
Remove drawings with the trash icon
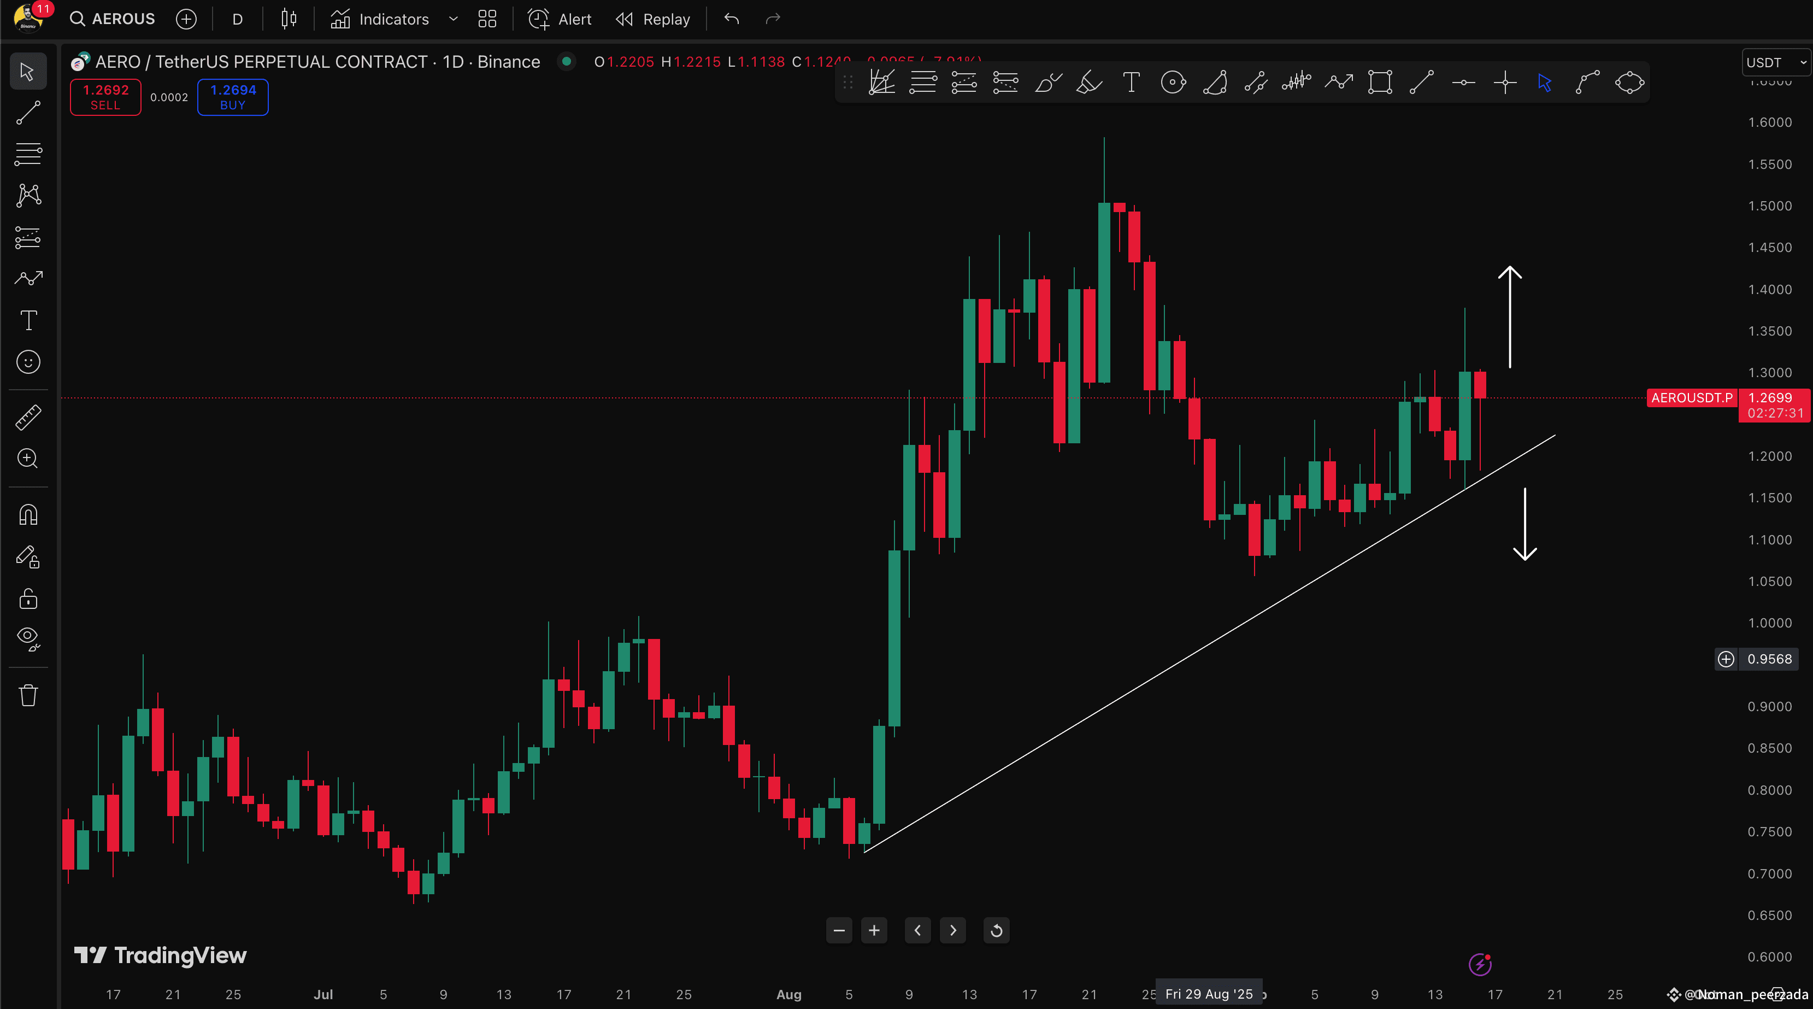pos(28,695)
